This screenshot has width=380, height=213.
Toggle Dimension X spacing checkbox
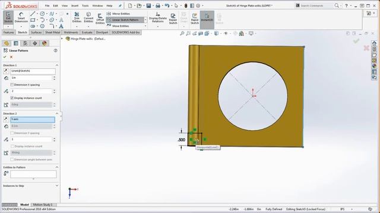coord(12,85)
